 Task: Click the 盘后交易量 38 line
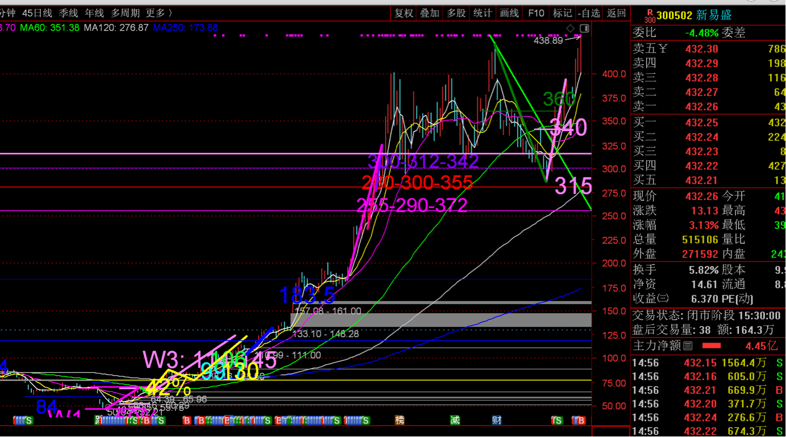point(703,330)
